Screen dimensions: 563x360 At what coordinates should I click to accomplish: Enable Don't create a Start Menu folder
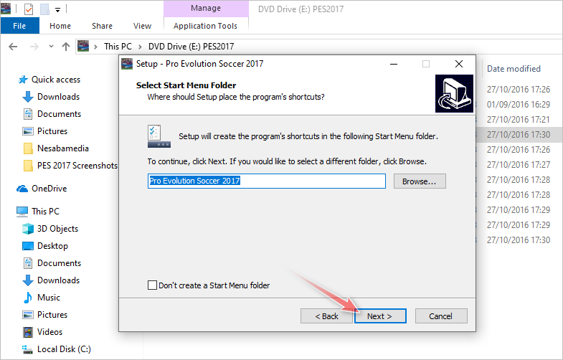[152, 285]
